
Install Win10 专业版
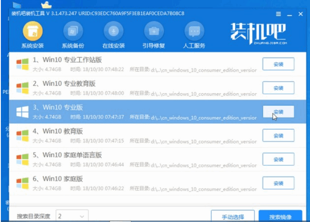278,112
